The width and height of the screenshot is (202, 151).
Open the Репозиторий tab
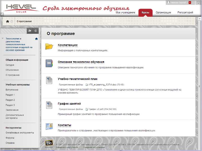pos(185,13)
